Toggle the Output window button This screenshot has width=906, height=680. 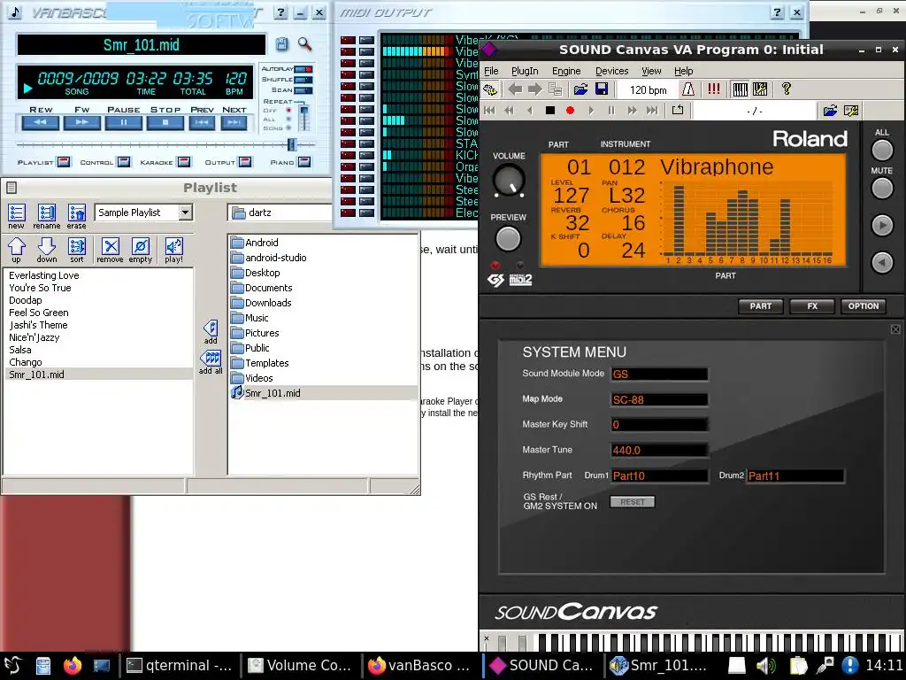245,162
